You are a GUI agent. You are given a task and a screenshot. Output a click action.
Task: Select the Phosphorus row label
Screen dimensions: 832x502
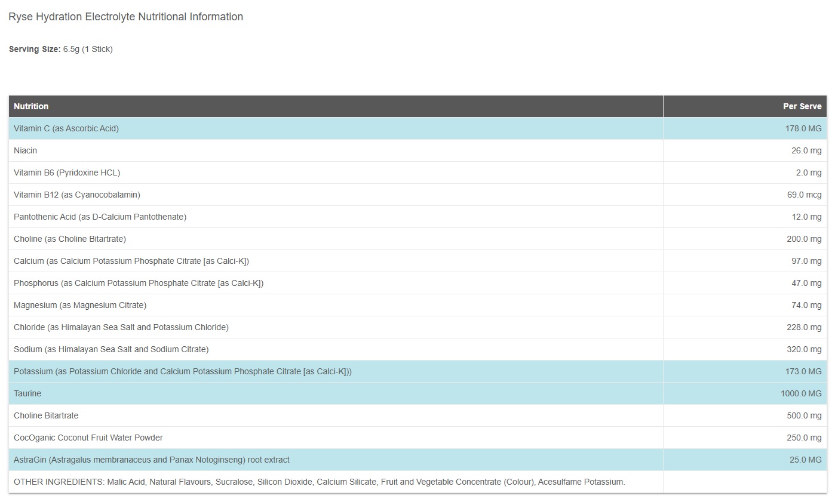click(x=139, y=283)
